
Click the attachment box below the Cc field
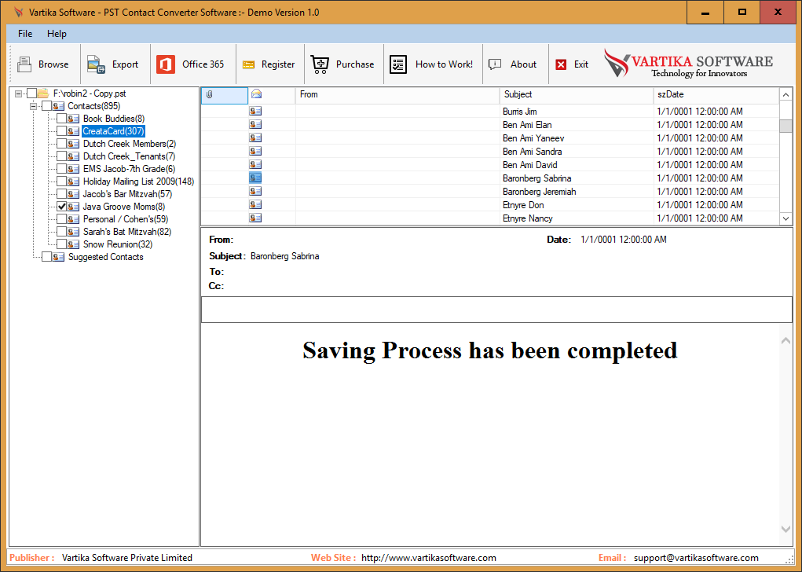pos(496,310)
